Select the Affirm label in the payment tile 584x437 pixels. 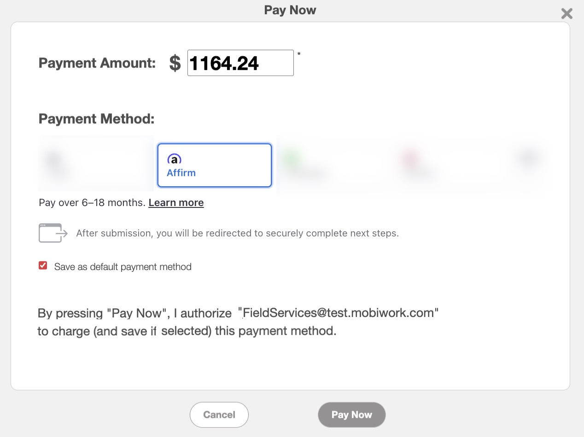181,173
